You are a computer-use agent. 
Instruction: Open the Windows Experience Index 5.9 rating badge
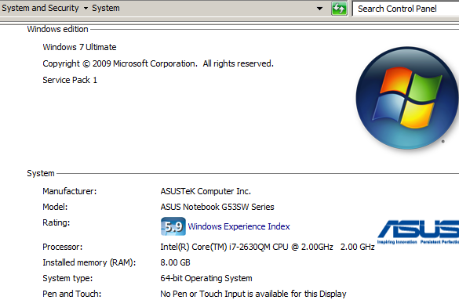point(173,226)
